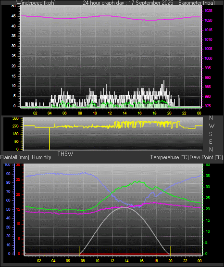Click the S compass direction label
224x267 pixels.
click(211, 134)
